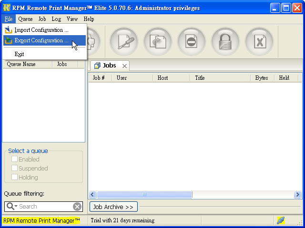The image size is (305, 228).
Task: Click the Jobs tab stacked pages icon
Action: click(97, 66)
